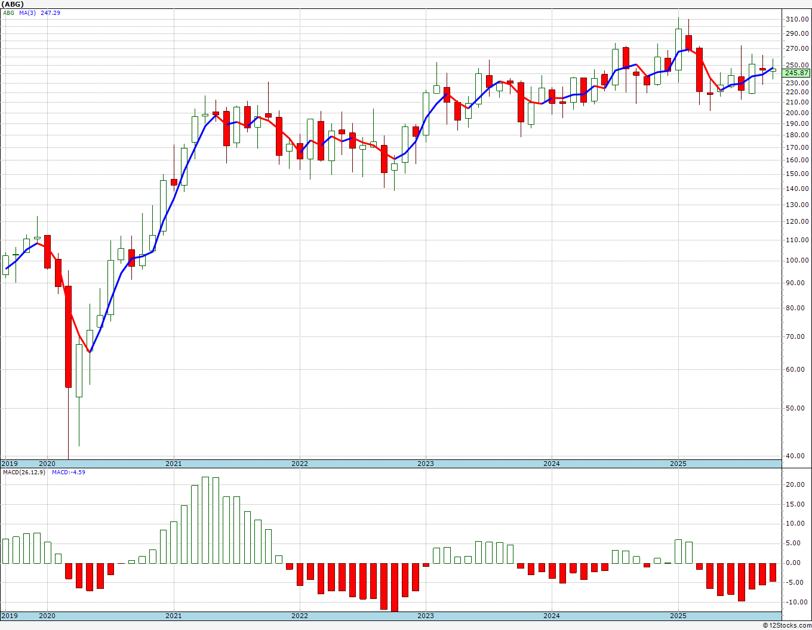
Task: Select the green ABG legend label
Action: click(8, 13)
